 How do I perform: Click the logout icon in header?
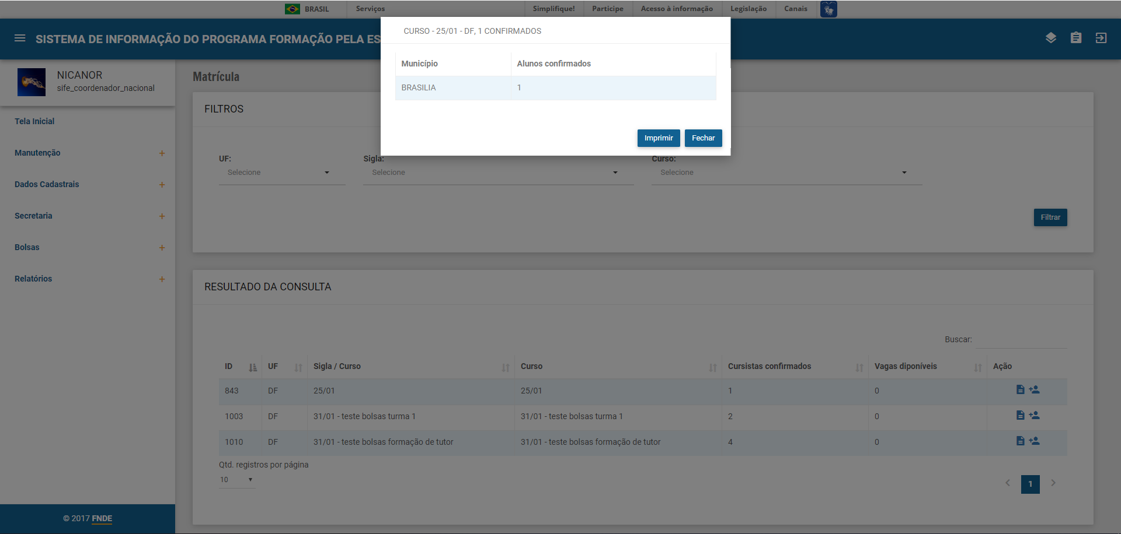(1101, 38)
